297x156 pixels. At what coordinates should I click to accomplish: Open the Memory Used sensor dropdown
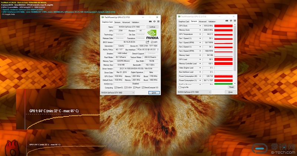pyautogui.click(x=200, y=55)
